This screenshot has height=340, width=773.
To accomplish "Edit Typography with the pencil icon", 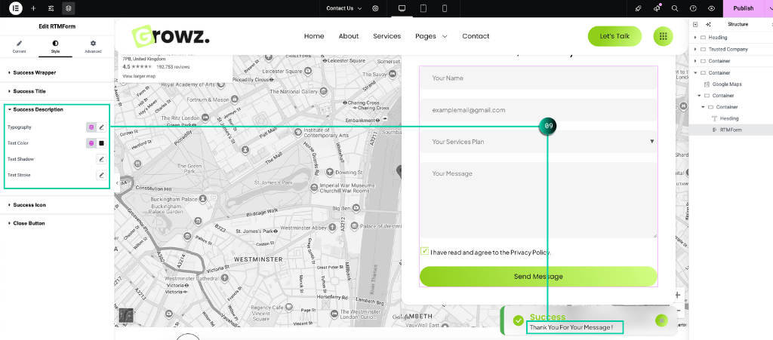I will tap(101, 127).
